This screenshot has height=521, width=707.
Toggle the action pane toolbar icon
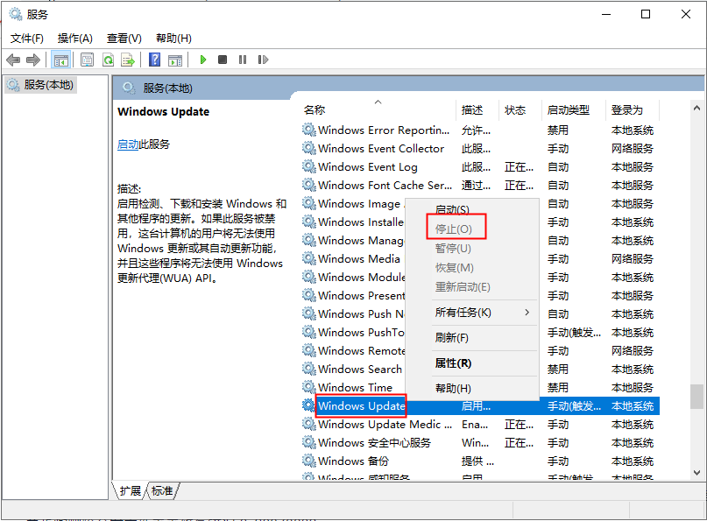point(175,60)
